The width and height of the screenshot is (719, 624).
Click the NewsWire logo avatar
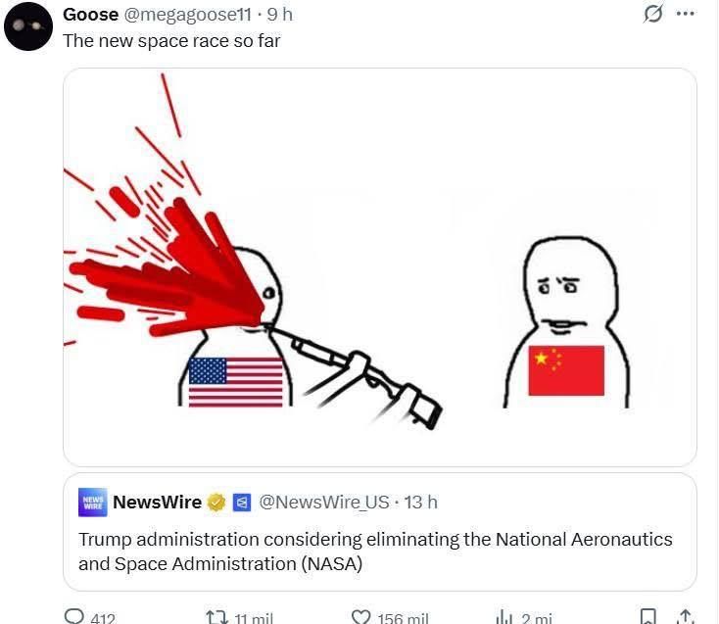[x=93, y=503]
